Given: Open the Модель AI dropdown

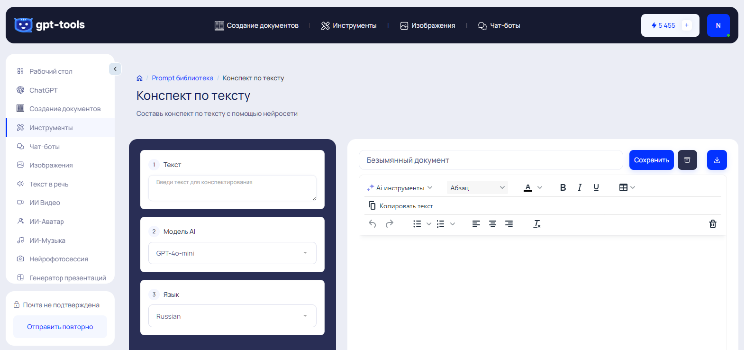Looking at the screenshot, I should click(232, 253).
